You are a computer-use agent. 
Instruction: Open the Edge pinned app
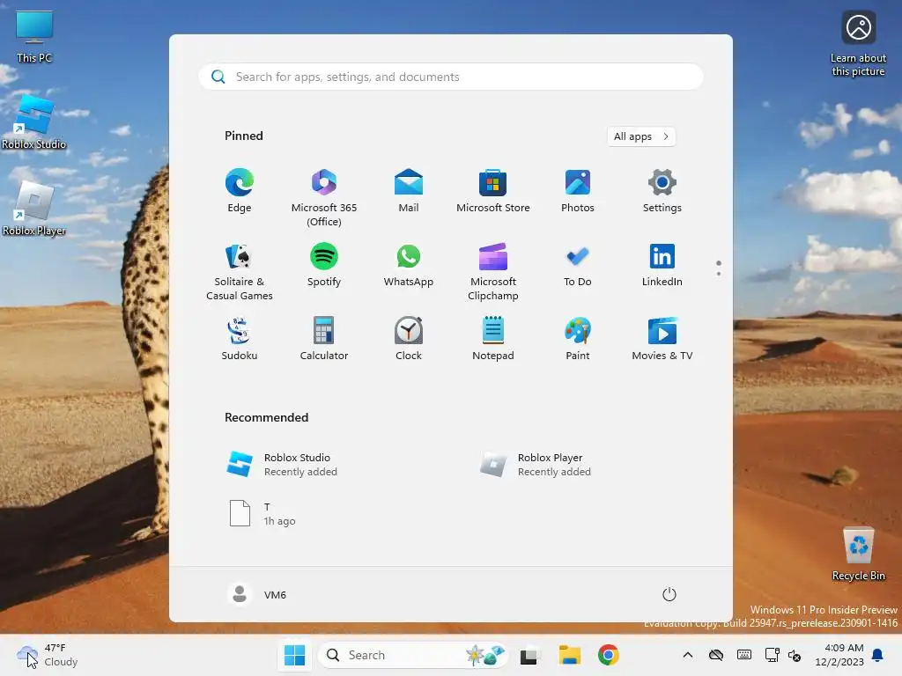240,192
